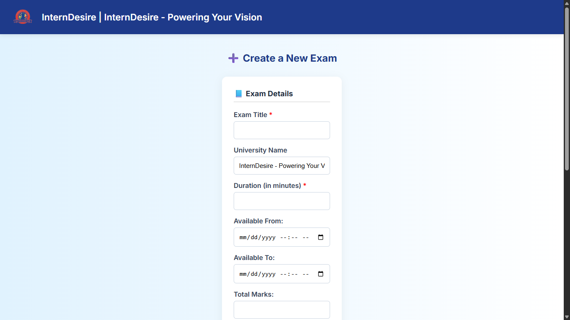570x320 pixels.
Task: Click the scrollbar up arrow
Action: coord(567,3)
